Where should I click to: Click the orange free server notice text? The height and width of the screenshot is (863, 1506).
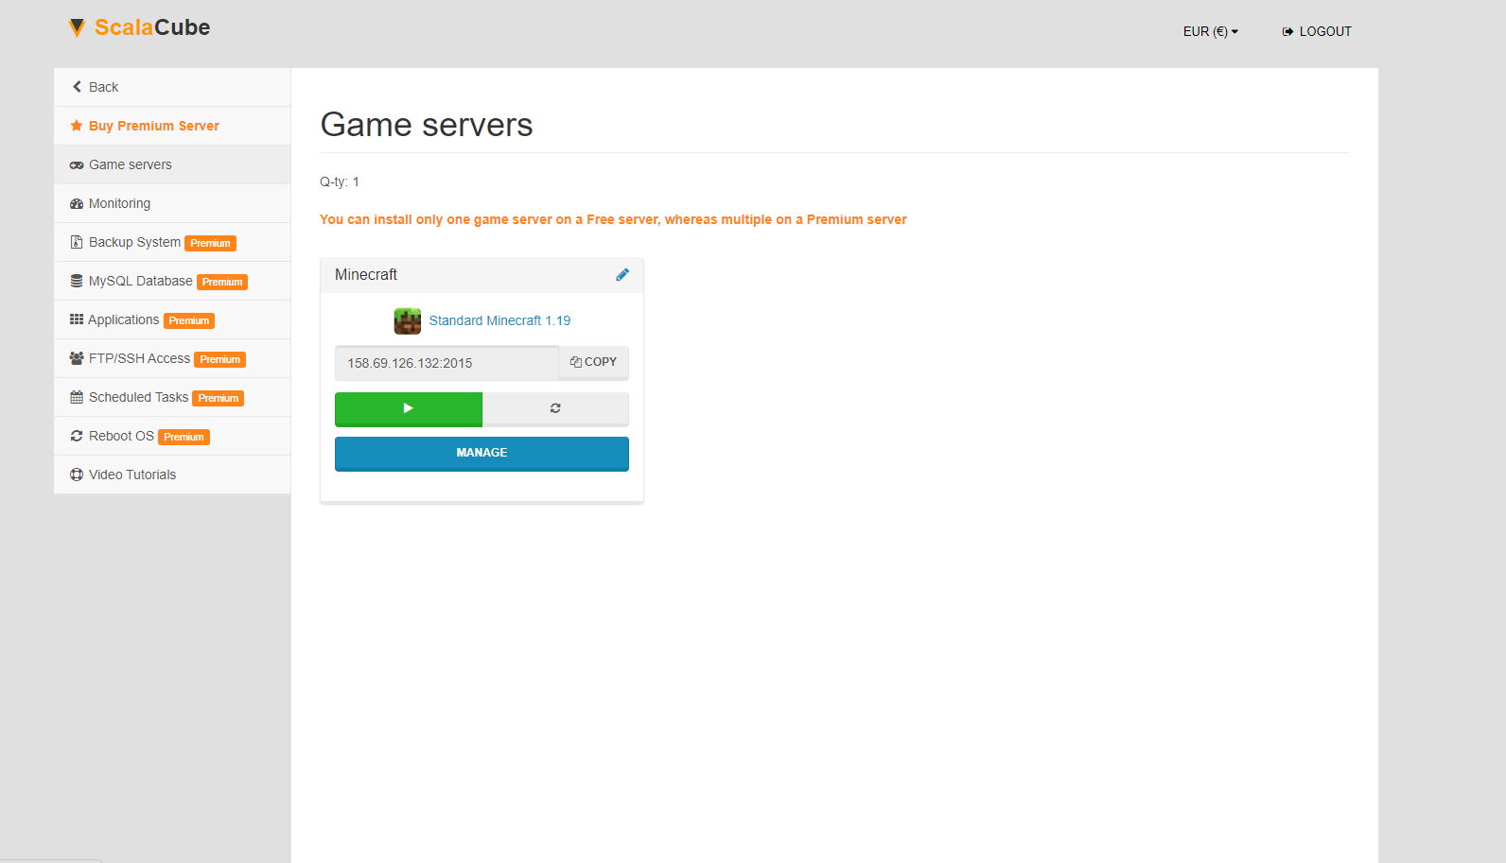pos(613,219)
